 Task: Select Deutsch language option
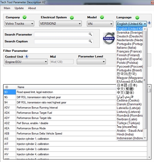[130, 36]
